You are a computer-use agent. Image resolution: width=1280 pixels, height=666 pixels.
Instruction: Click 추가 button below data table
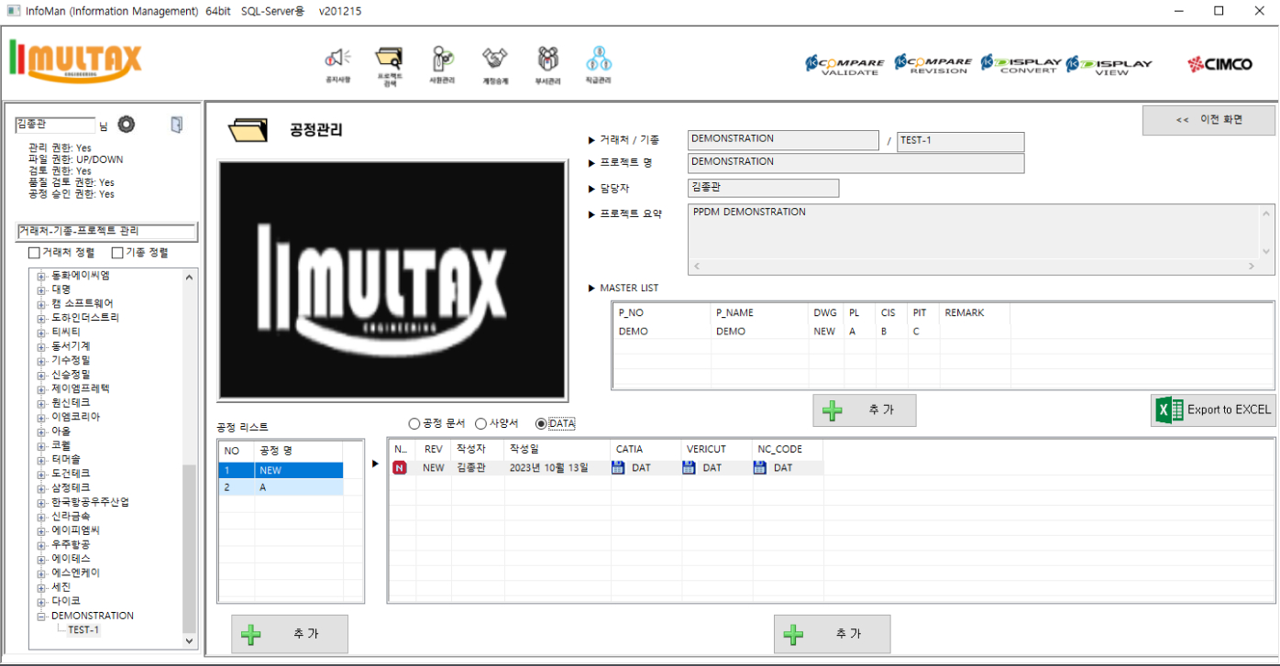click(832, 634)
